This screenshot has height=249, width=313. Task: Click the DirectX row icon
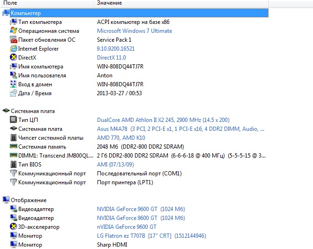14,58
